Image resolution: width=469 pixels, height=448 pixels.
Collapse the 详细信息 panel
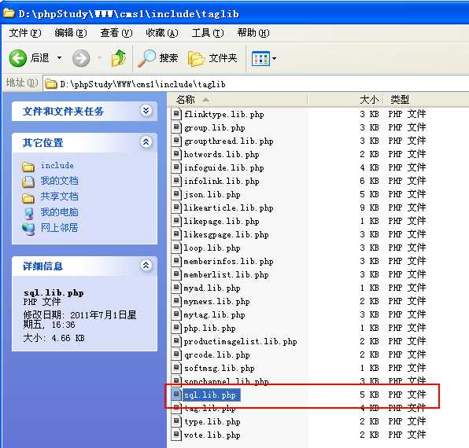coord(146,265)
